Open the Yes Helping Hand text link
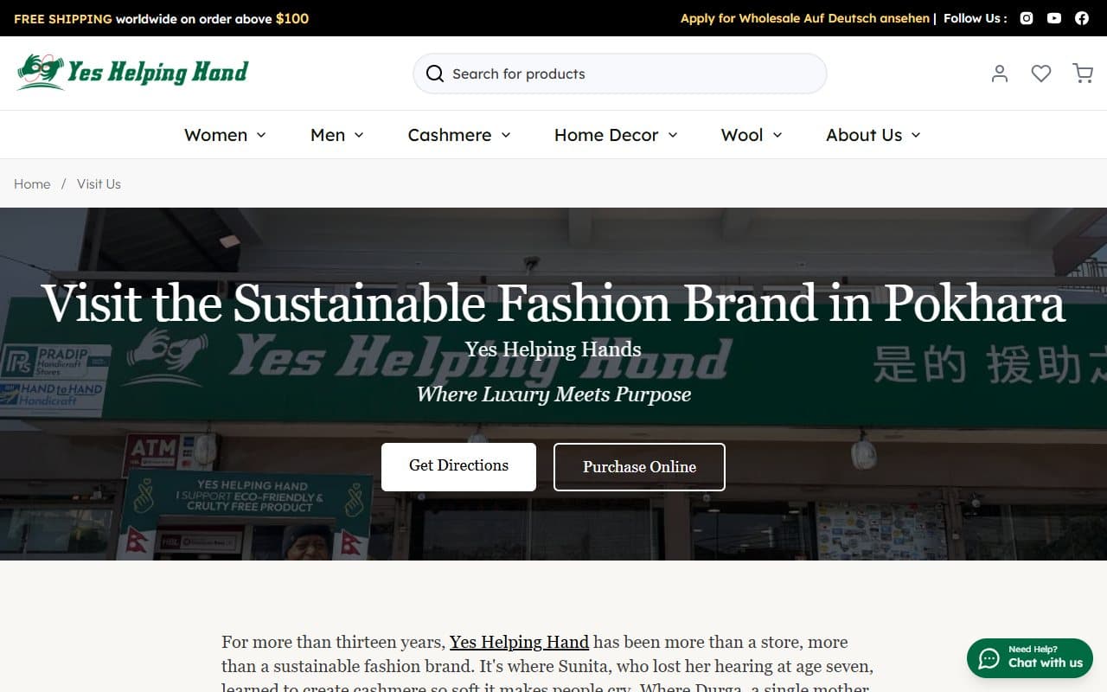The width and height of the screenshot is (1107, 692). tap(519, 642)
